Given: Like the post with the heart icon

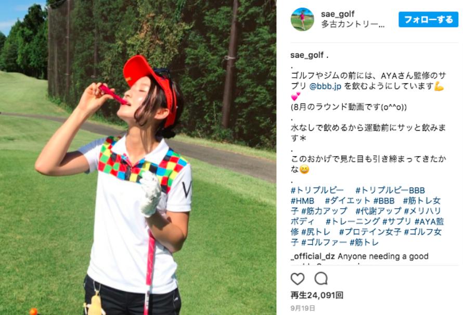Looking at the screenshot, I should [298, 279].
